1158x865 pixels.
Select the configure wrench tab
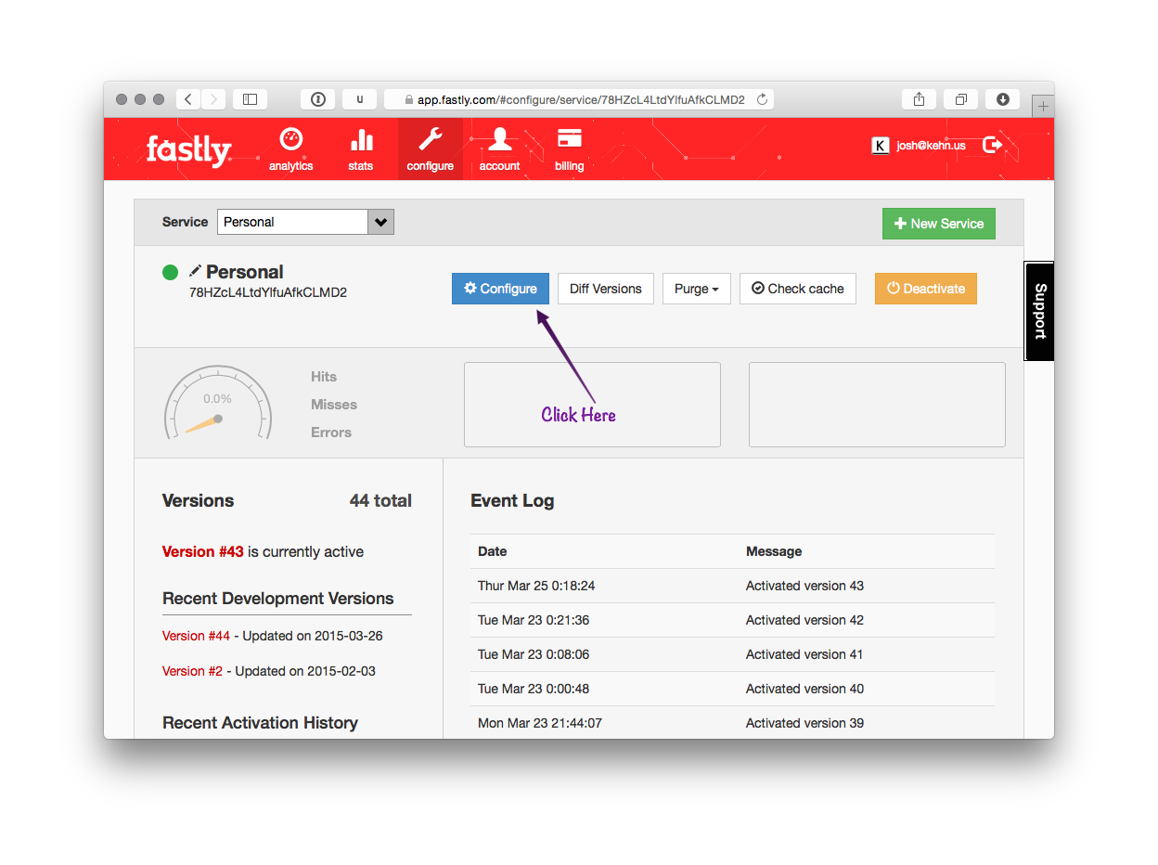pyautogui.click(x=431, y=148)
